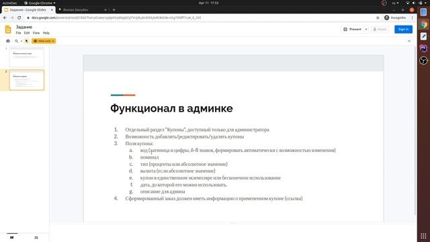Screen dimensions: 430x242
Task: Reload the current page
Action: (x=19, y=18)
